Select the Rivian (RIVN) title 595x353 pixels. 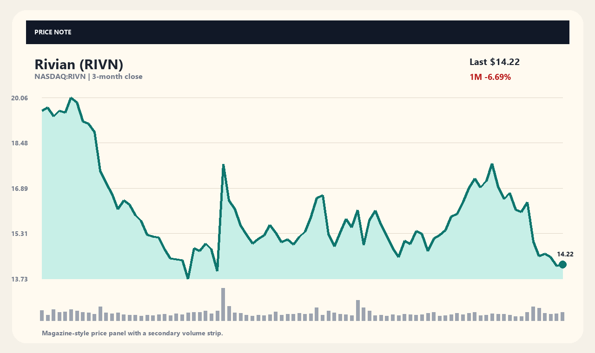coord(79,65)
